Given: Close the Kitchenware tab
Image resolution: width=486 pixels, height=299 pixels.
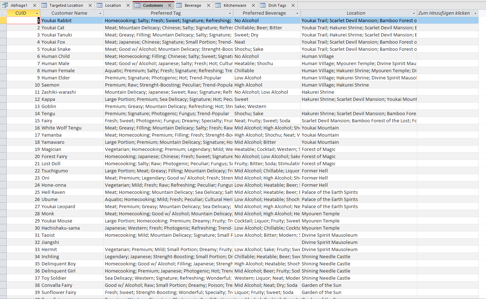Looking at the screenshot, I should [253, 5].
